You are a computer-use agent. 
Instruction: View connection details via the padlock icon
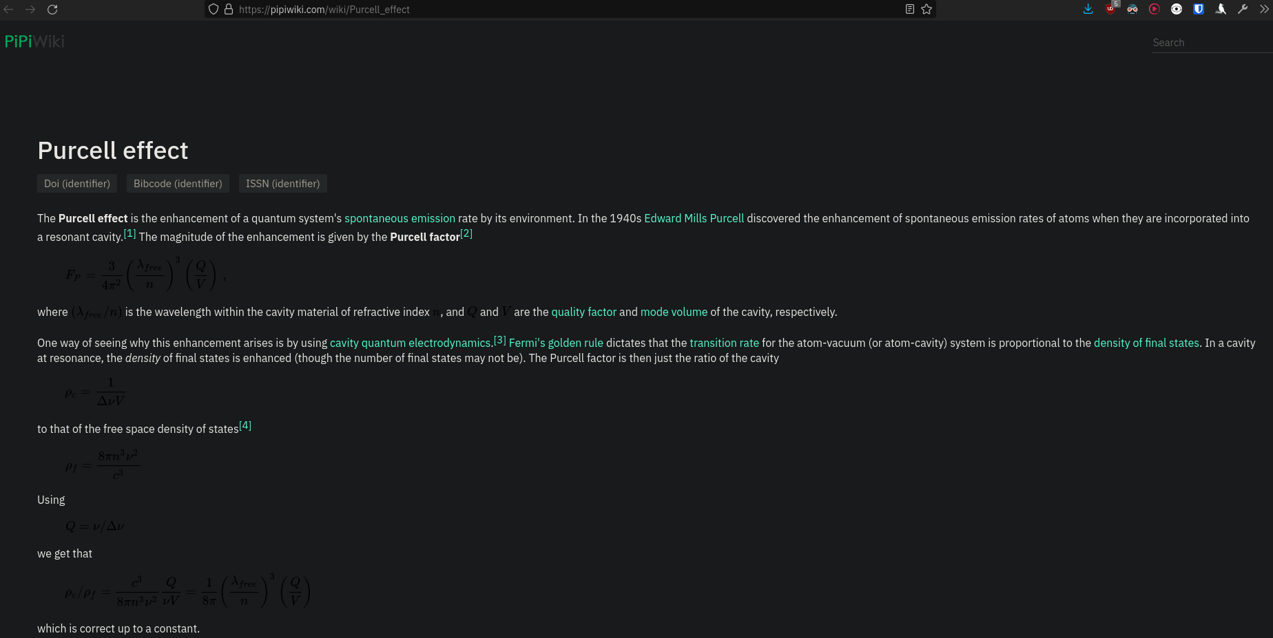[x=229, y=9]
